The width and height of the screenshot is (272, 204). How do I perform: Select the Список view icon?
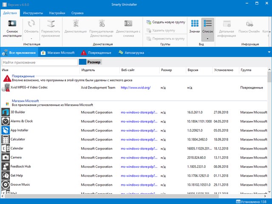tap(207, 24)
